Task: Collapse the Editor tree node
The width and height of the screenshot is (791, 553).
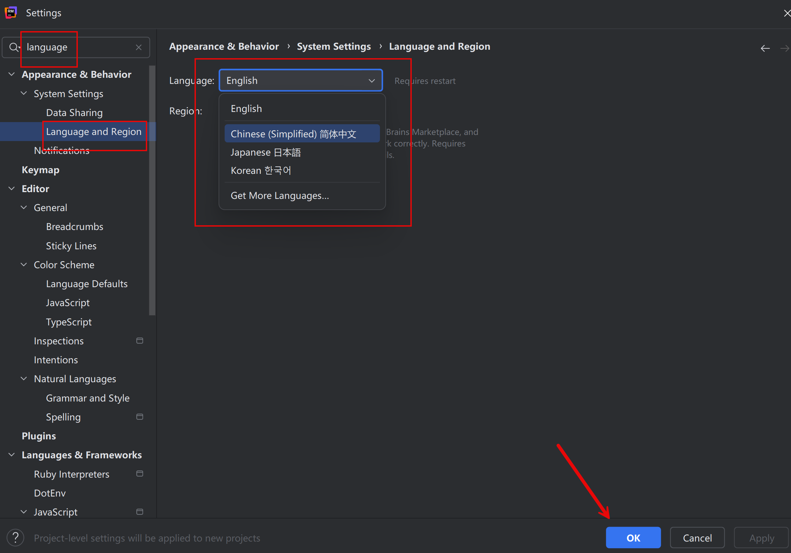Action: [12, 188]
